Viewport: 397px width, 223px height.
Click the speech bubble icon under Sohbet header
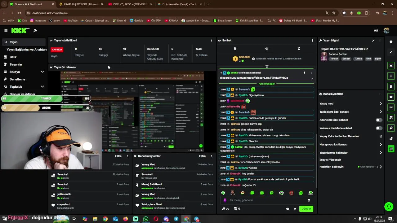(x=267, y=49)
